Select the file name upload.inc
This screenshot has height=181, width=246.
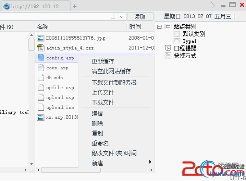[x=60, y=107]
